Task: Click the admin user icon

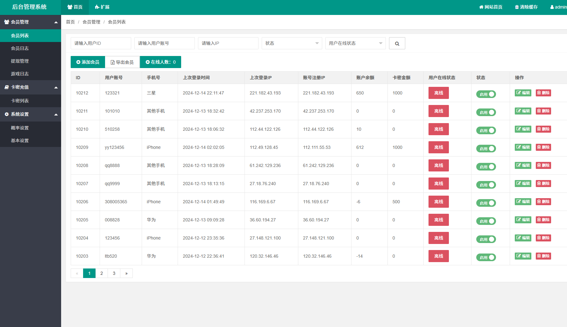Action: pyautogui.click(x=552, y=7)
